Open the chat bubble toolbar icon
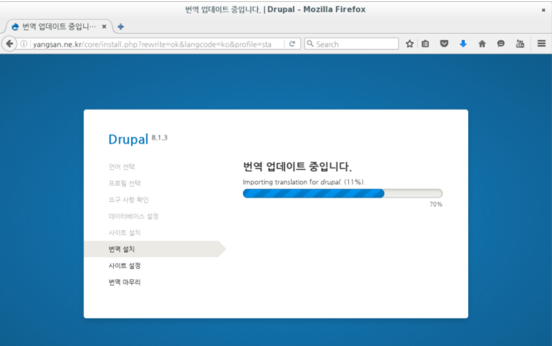The height and width of the screenshot is (346, 552). (x=501, y=44)
